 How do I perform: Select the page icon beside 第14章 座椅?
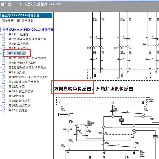point(4,96)
